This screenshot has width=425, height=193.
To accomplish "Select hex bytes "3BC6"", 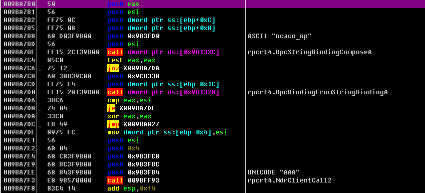I will (55, 100).
